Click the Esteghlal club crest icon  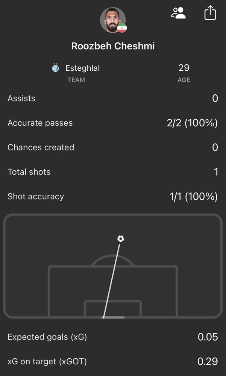coord(56,68)
